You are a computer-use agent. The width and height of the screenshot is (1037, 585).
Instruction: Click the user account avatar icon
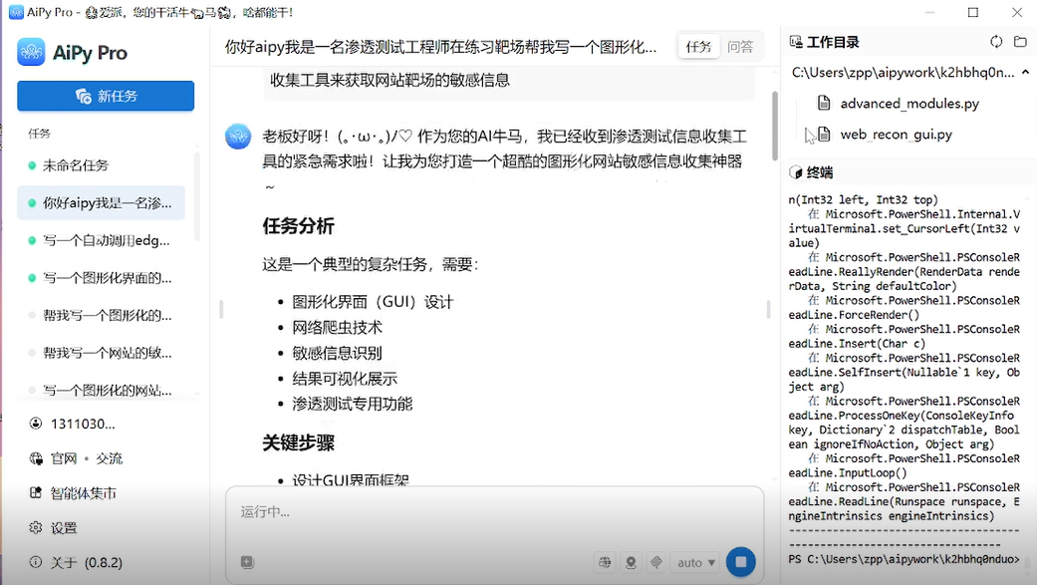pyautogui.click(x=36, y=424)
